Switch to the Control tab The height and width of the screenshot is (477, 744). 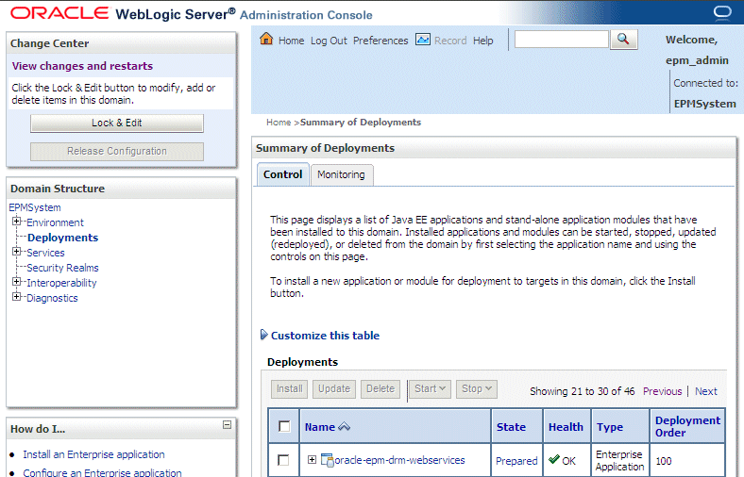(x=283, y=174)
